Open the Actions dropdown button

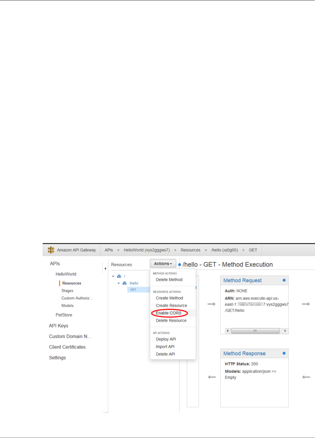163,263
